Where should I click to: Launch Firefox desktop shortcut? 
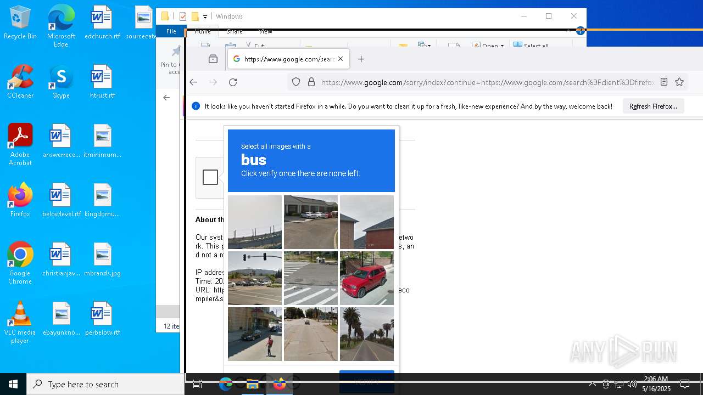point(20,200)
